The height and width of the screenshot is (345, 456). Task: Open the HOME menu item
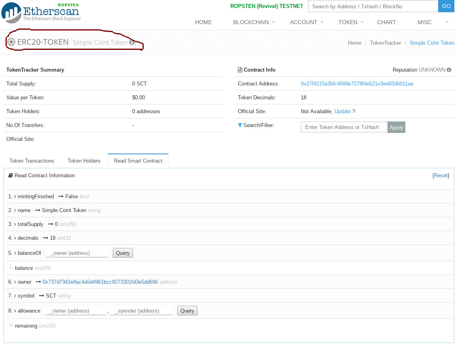click(x=203, y=23)
